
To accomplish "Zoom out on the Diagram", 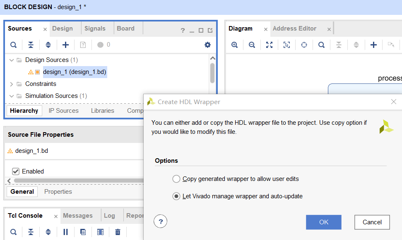I will pos(252,45).
